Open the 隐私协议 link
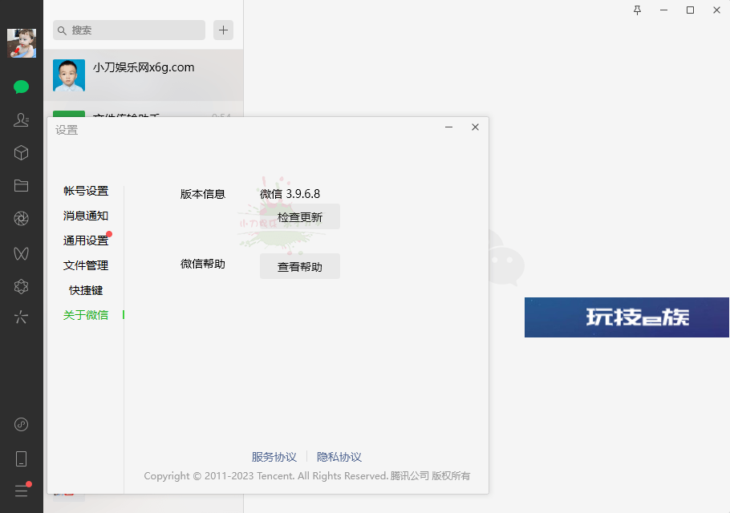 tap(339, 457)
